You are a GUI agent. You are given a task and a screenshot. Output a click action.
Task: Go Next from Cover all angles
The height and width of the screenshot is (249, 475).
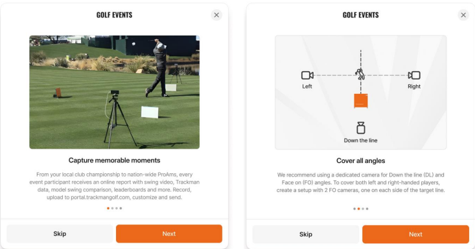(x=415, y=234)
